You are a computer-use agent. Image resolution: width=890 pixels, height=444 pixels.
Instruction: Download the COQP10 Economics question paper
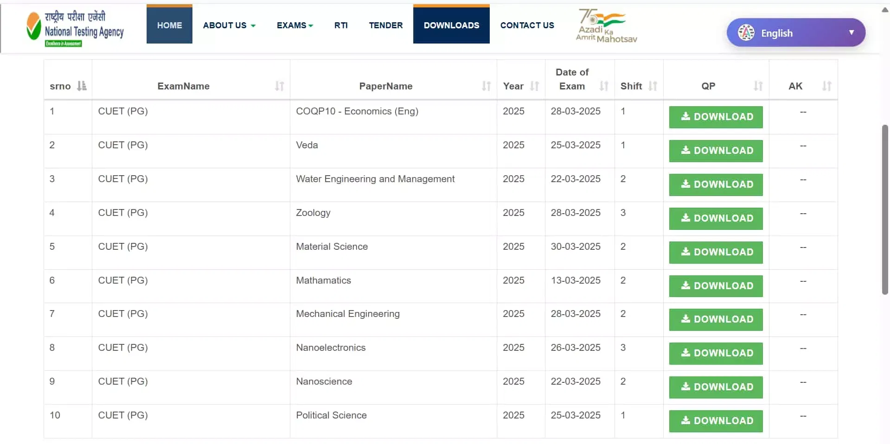pos(716,117)
